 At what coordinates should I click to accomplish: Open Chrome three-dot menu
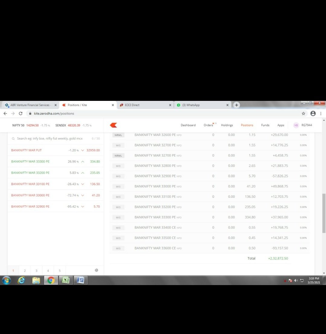321,114
